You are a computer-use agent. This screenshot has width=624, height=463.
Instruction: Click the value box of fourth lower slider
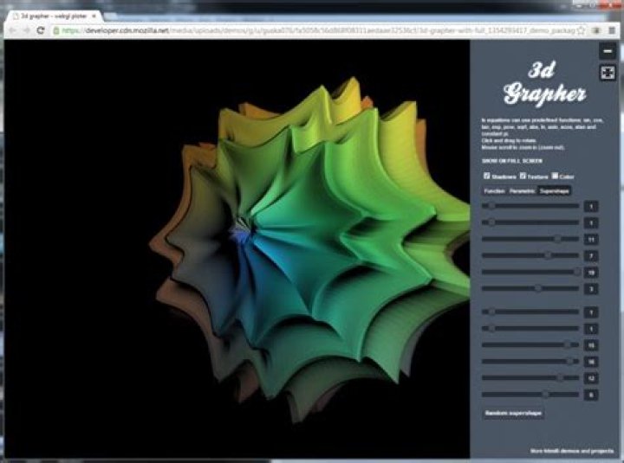(x=591, y=362)
